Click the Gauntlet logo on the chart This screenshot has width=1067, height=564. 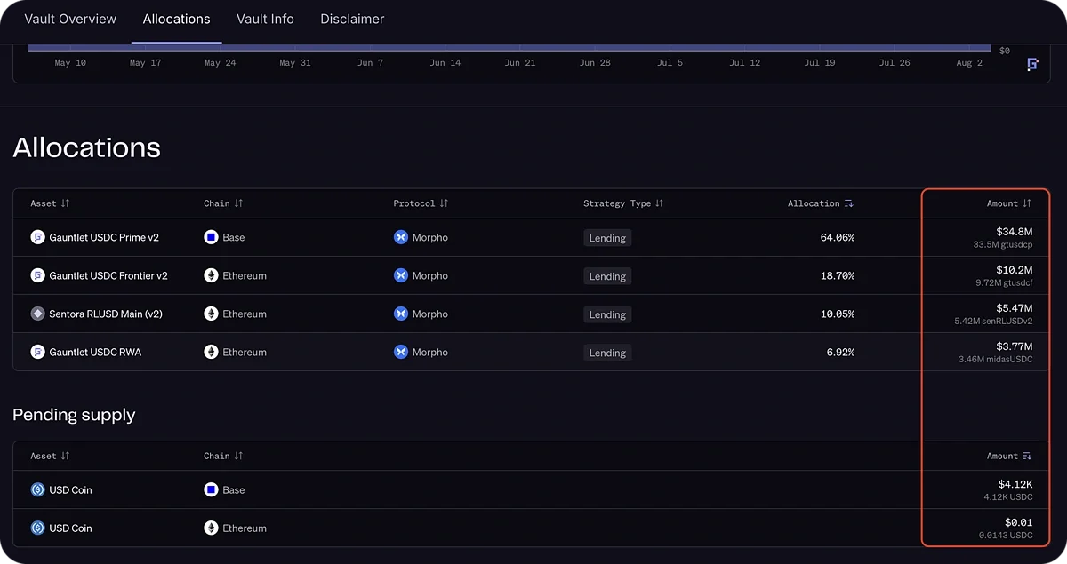click(x=1032, y=64)
